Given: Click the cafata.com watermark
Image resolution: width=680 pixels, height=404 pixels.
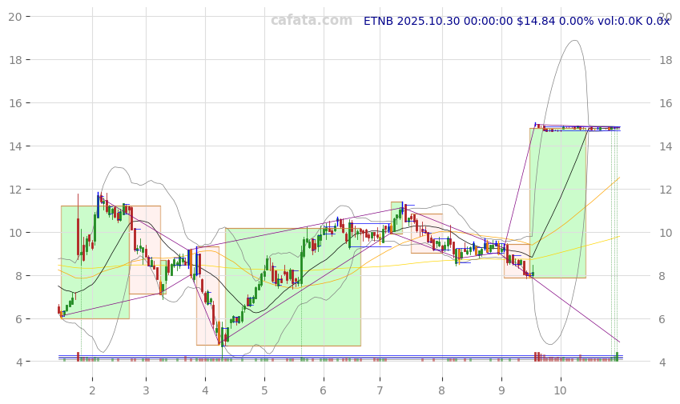Looking at the screenshot, I should [311, 21].
